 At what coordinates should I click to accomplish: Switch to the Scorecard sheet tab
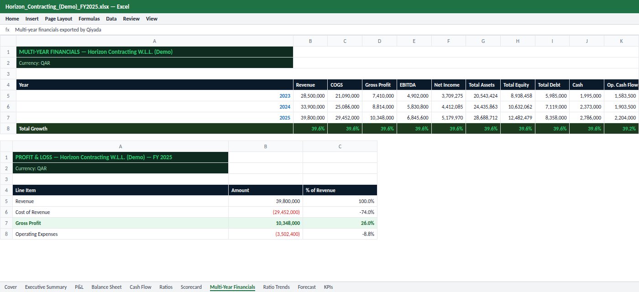click(x=191, y=287)
